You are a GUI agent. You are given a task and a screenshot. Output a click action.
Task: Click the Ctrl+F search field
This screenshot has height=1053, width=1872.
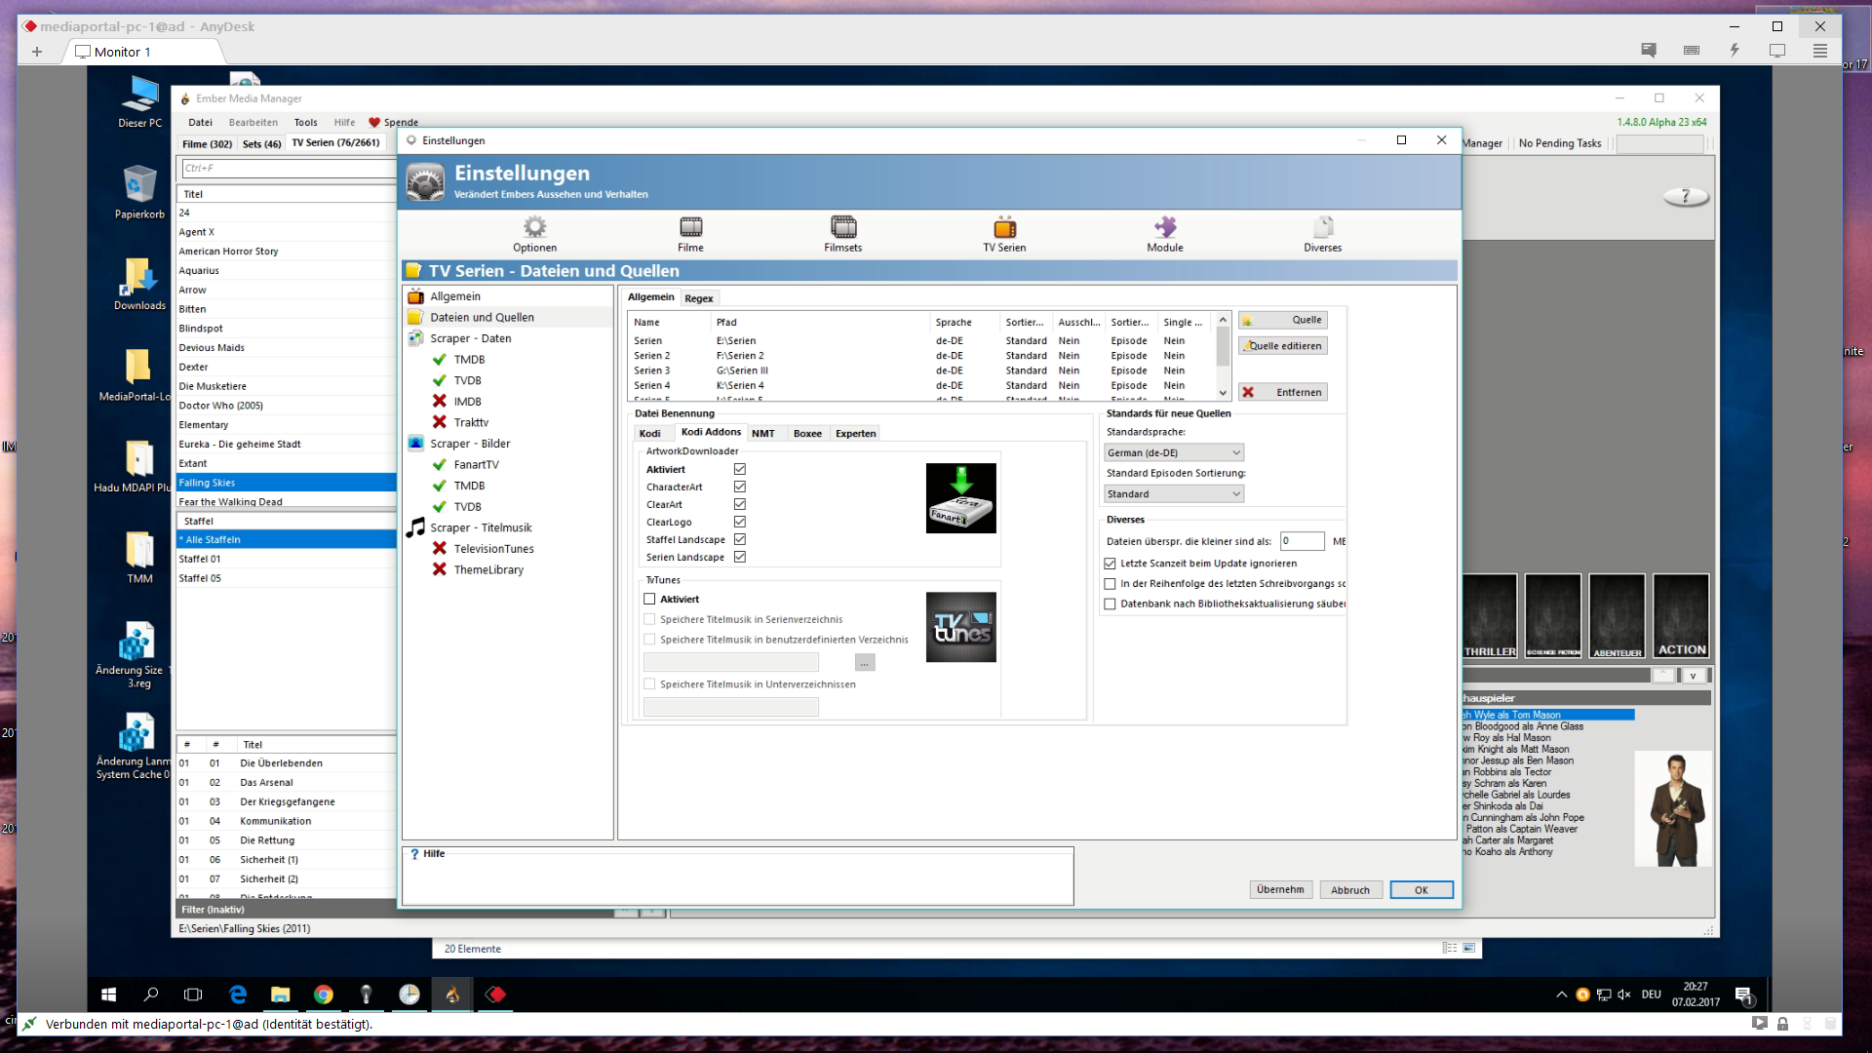coord(288,168)
